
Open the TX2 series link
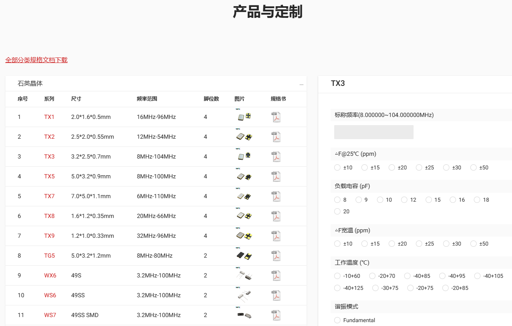click(49, 137)
